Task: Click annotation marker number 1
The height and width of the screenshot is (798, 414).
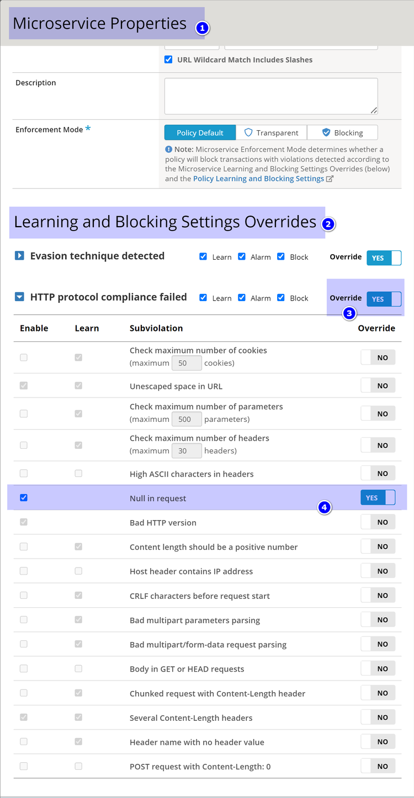Action: 202,28
